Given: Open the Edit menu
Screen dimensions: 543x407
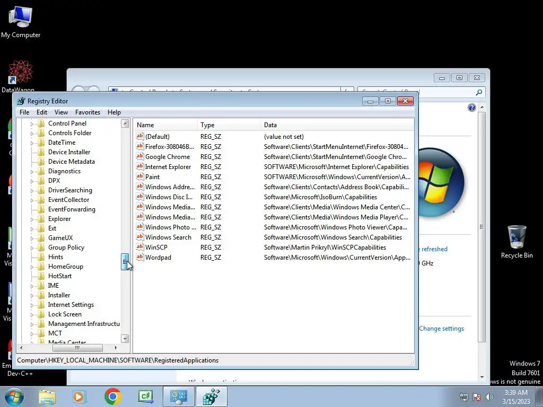Looking at the screenshot, I should coord(41,112).
